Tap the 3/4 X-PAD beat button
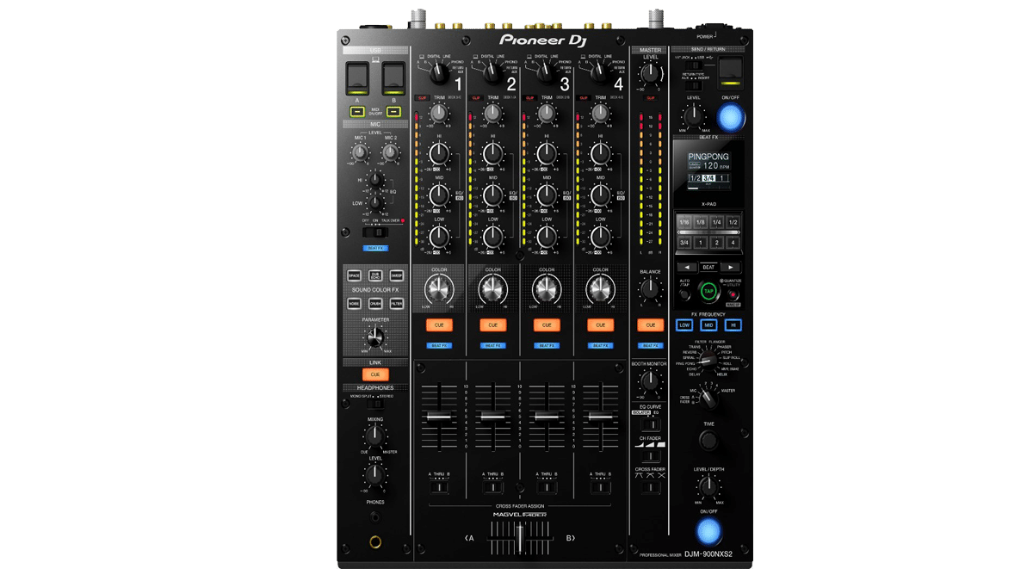Viewport: 1033px width, 581px height. coord(685,243)
